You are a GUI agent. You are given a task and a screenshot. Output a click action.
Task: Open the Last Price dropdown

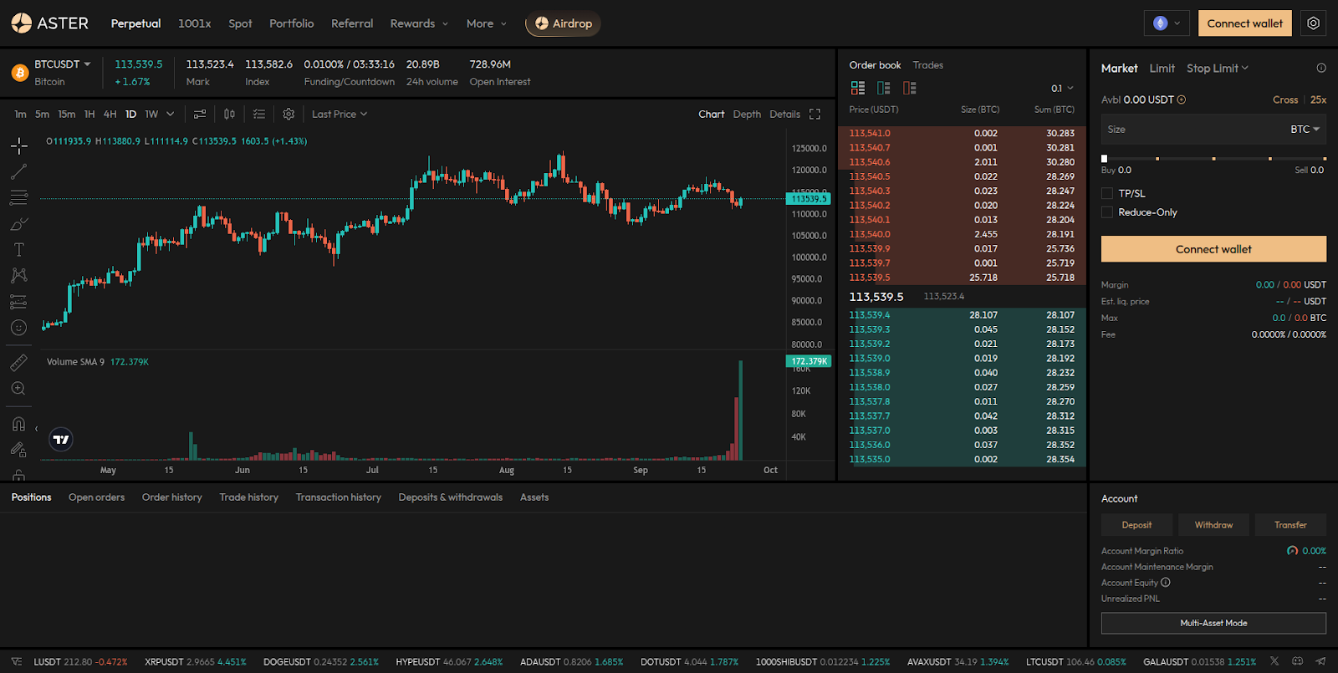click(x=340, y=115)
